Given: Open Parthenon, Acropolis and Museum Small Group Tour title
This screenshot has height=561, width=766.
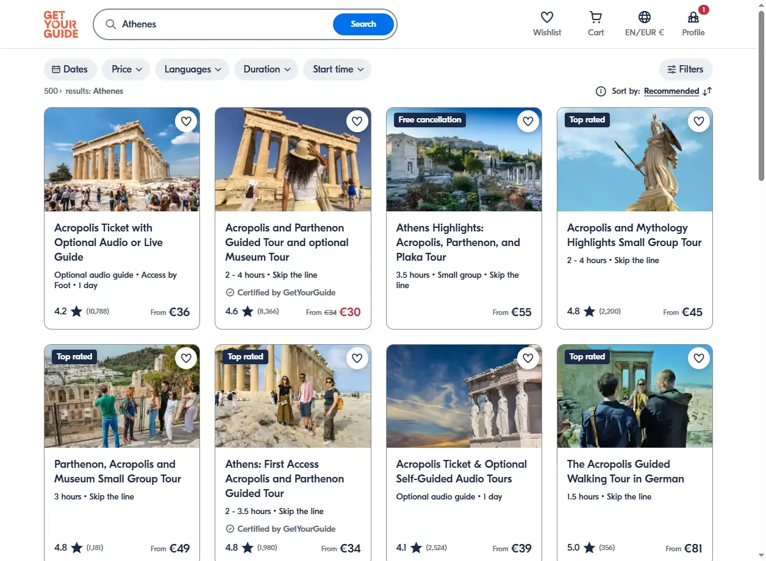Looking at the screenshot, I should pos(118,471).
